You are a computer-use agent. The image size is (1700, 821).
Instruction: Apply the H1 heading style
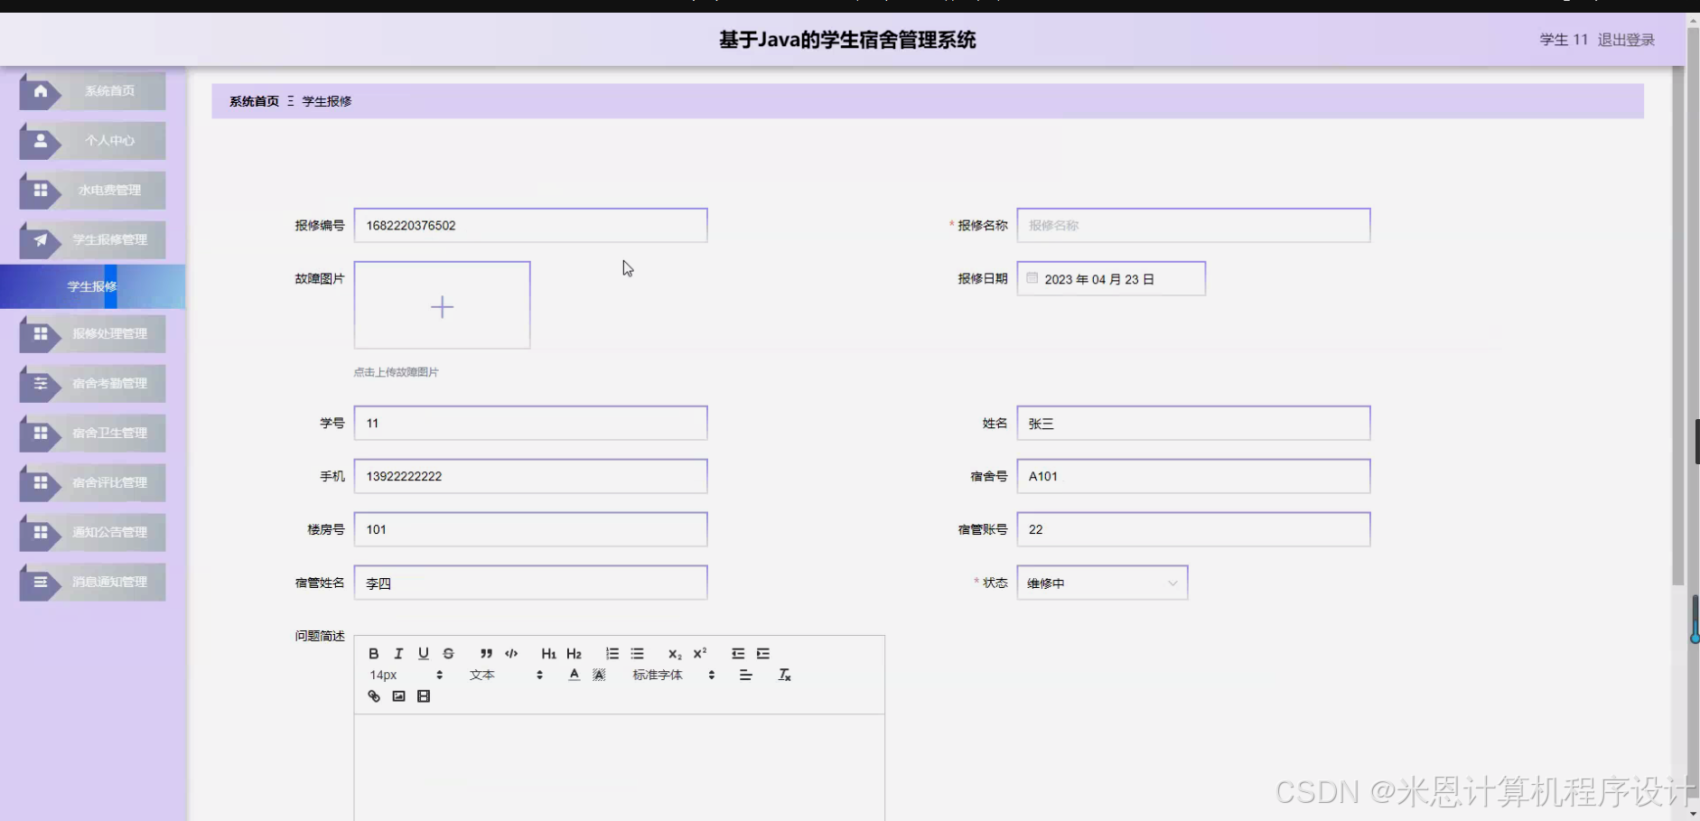click(x=548, y=653)
